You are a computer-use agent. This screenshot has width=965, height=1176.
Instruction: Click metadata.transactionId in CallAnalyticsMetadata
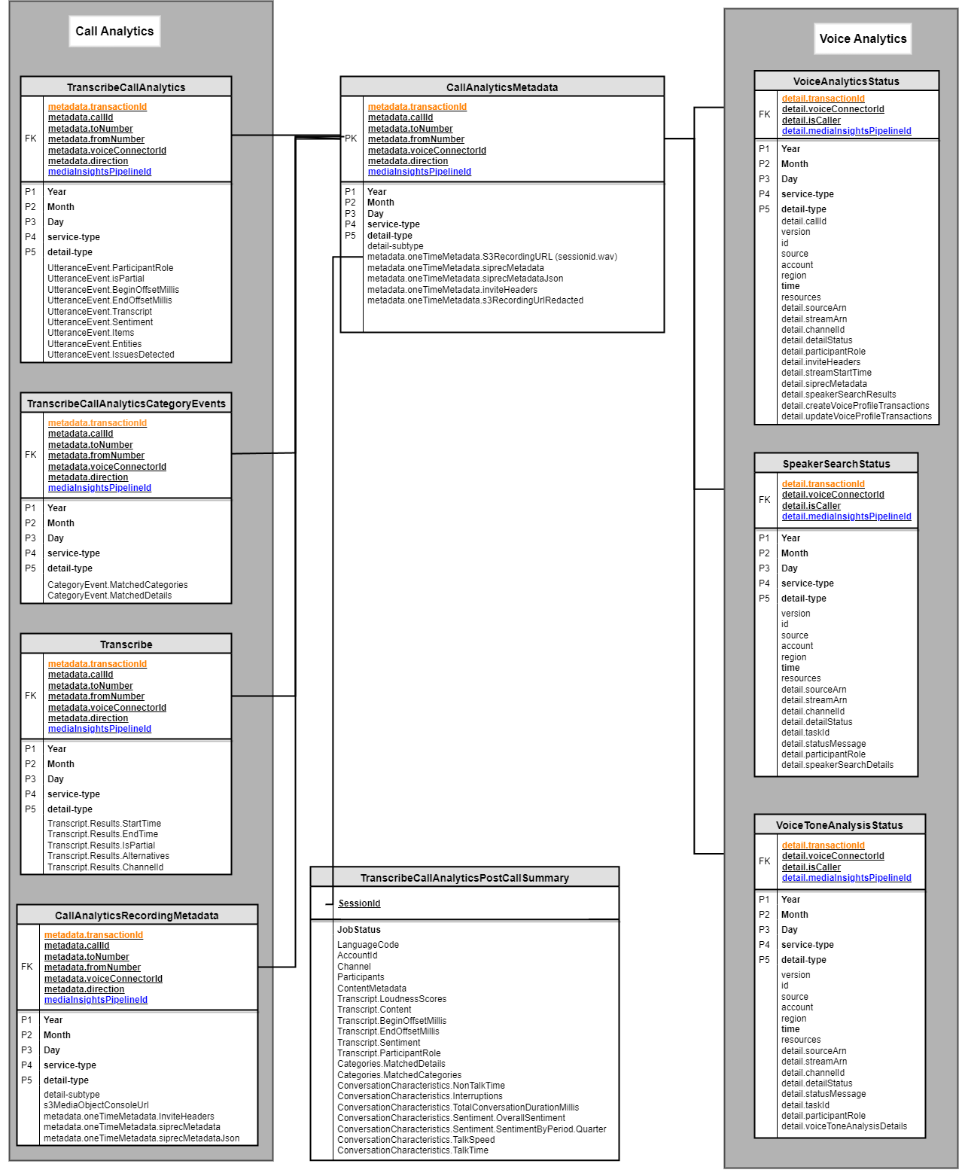point(417,107)
